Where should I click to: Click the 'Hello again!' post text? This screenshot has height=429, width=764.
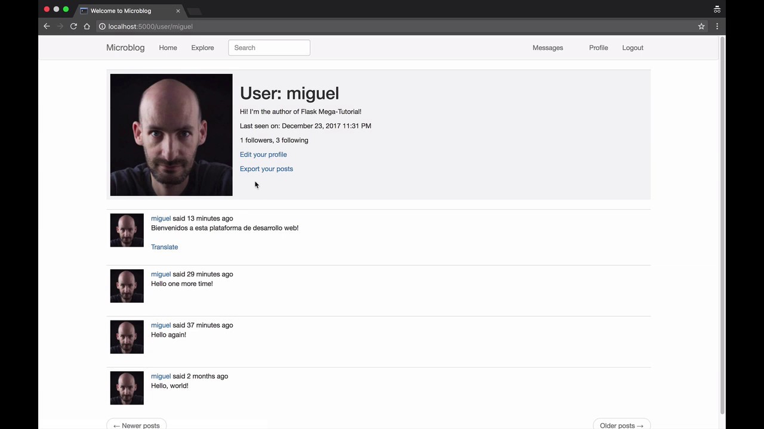[x=168, y=335]
